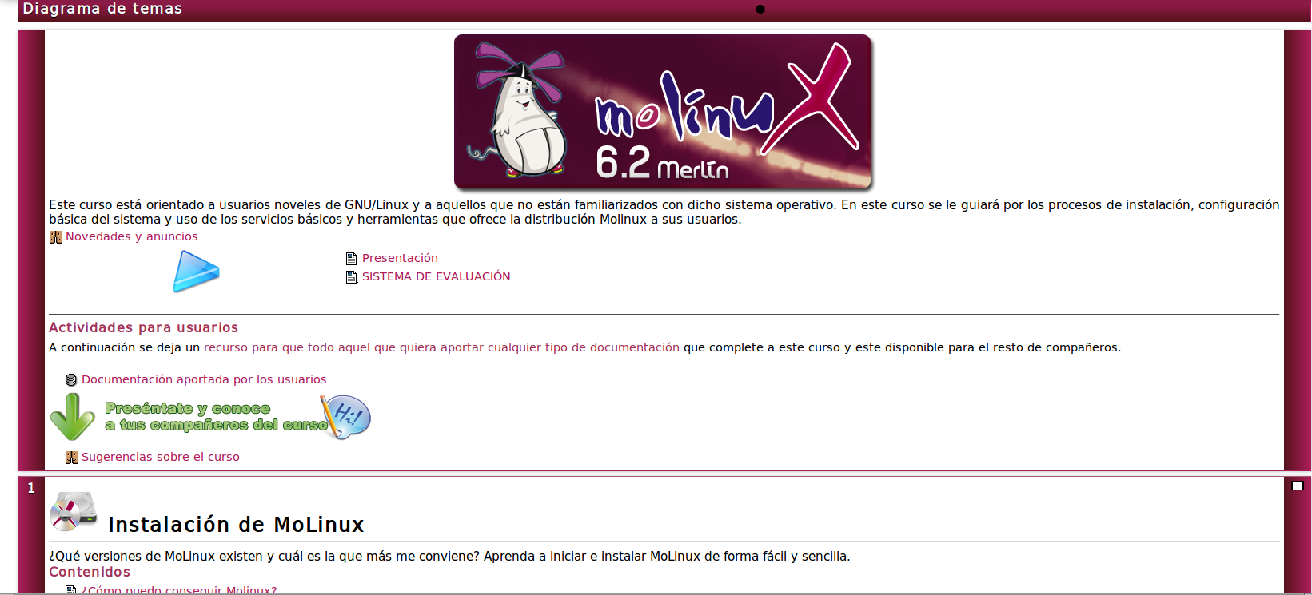Image resolution: width=1312 pixels, height=595 pixels.
Task: Click the 'Instalación de MoLinux' heading
Action: [x=236, y=525]
